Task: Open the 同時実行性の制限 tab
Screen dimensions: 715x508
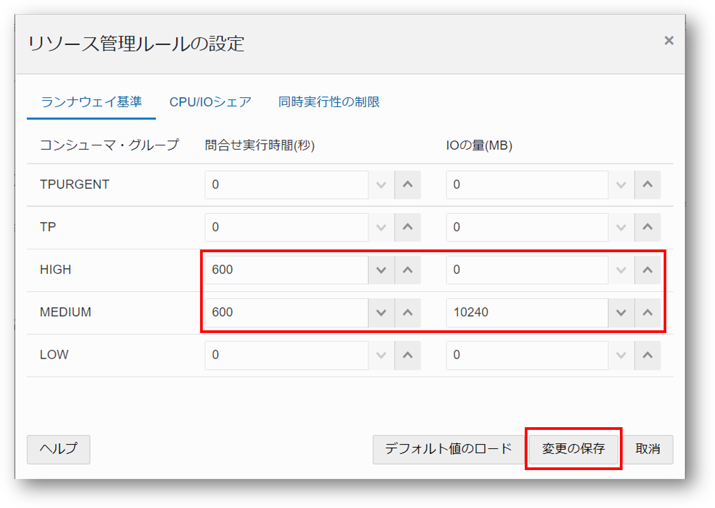Action: 329,102
